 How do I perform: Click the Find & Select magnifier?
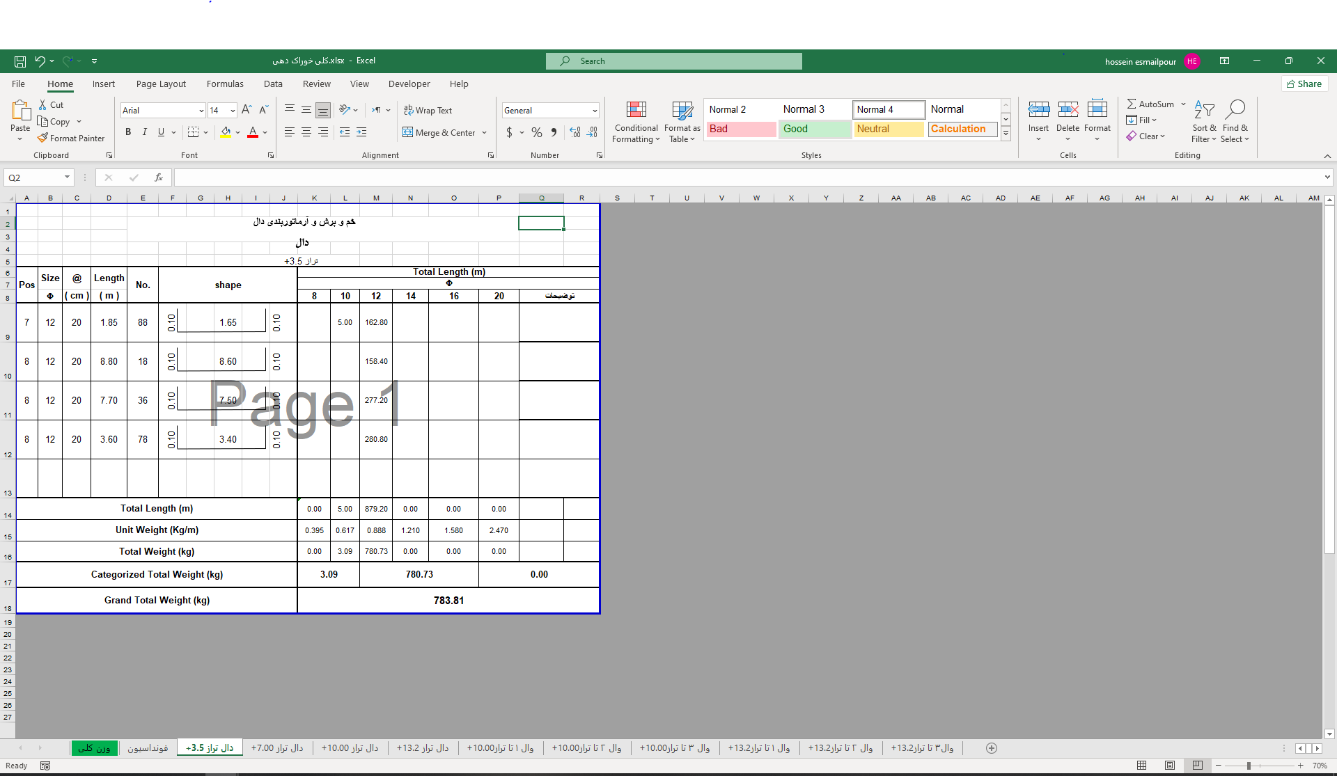click(1235, 109)
